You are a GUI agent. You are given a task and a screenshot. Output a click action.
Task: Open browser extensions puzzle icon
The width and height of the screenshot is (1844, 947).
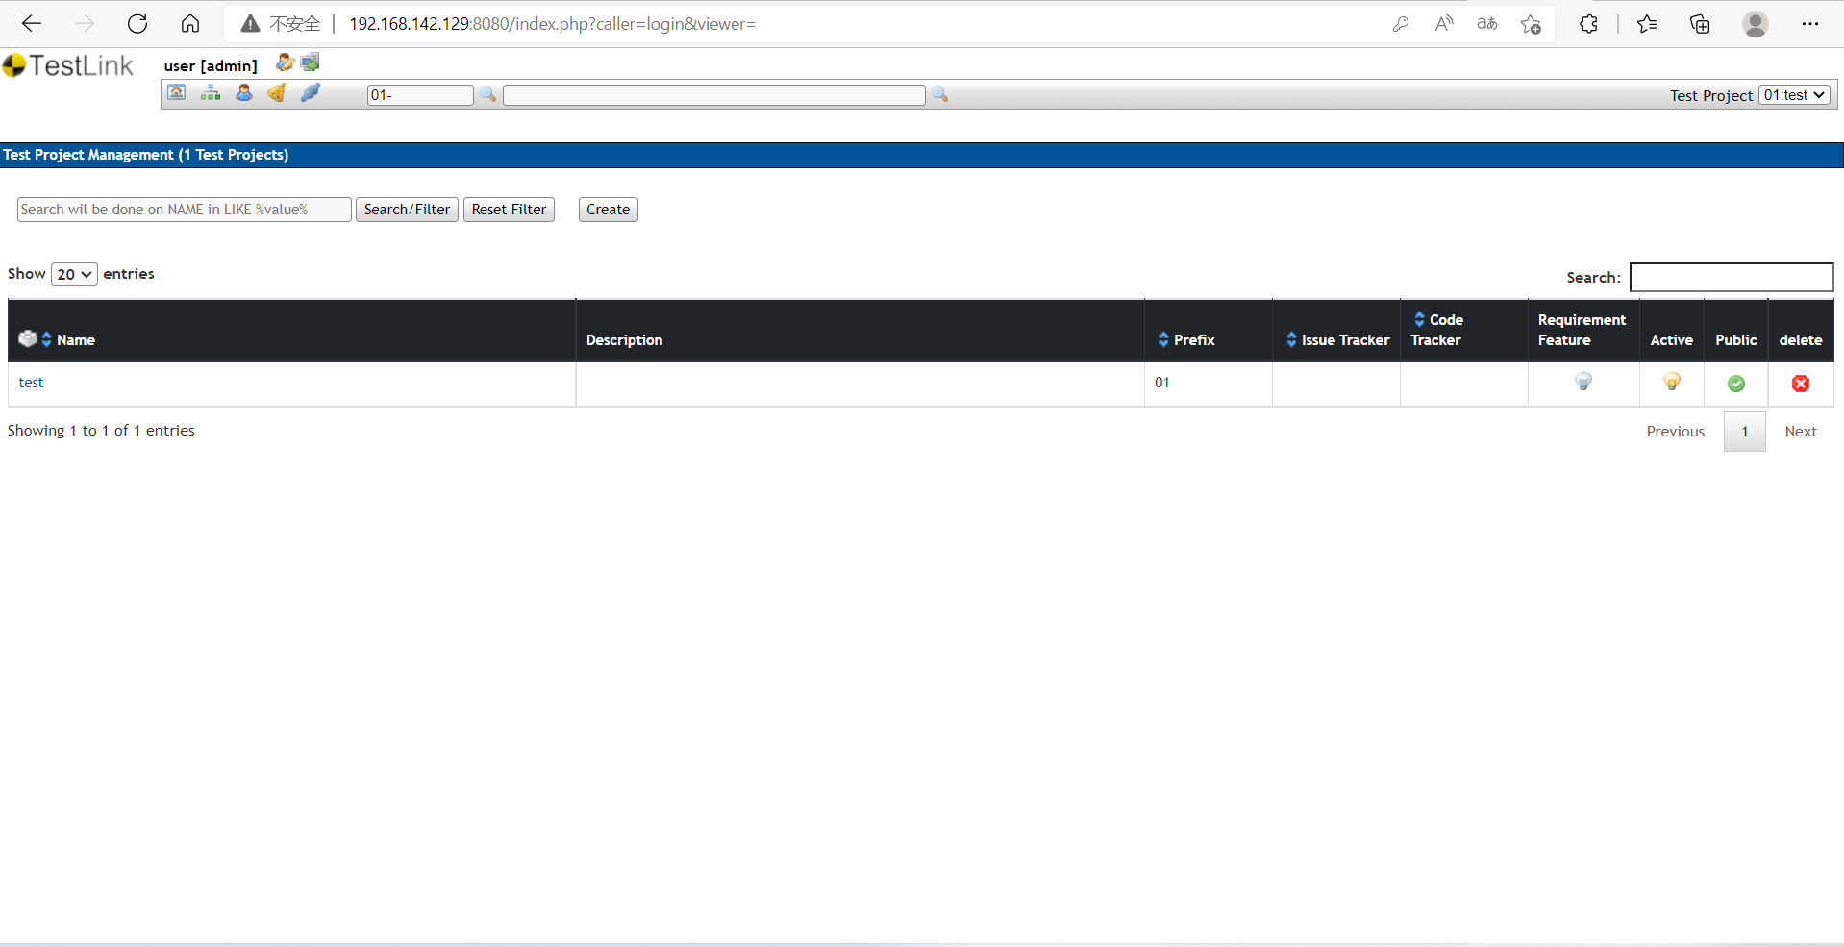tap(1588, 24)
